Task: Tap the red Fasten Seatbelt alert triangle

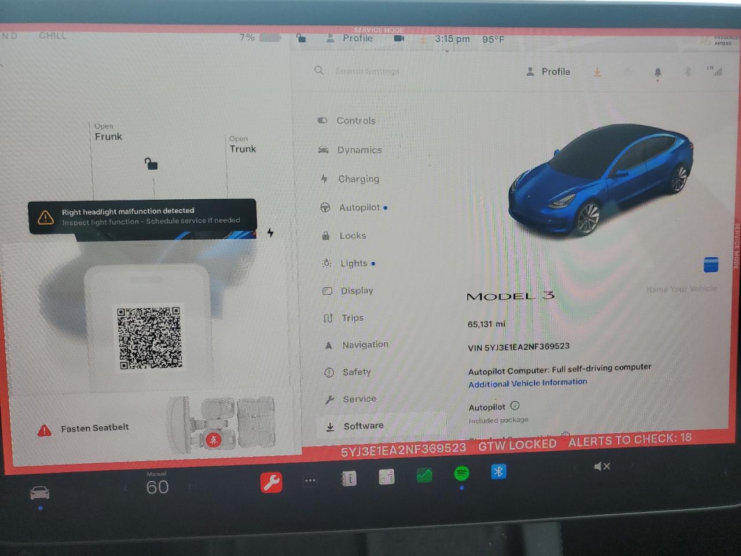Action: [45, 430]
